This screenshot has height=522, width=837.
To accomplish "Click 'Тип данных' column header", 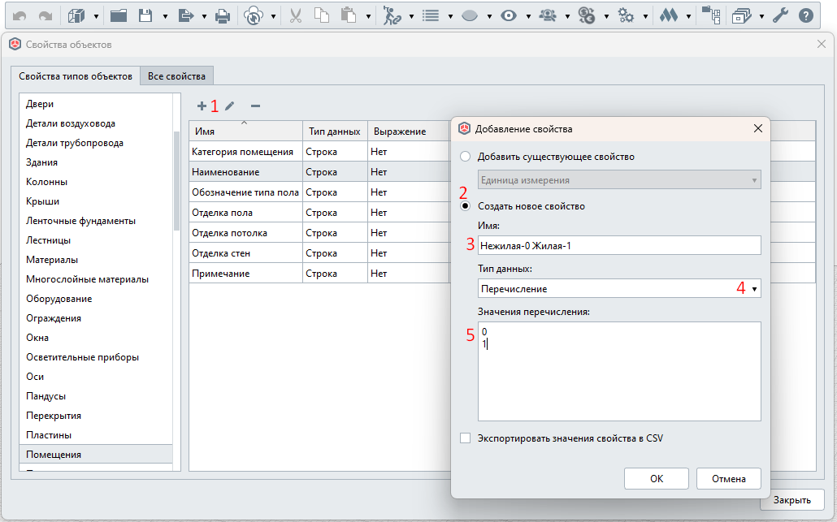I will [335, 132].
